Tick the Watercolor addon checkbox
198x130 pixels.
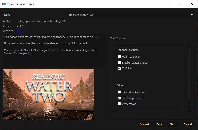[119, 104]
